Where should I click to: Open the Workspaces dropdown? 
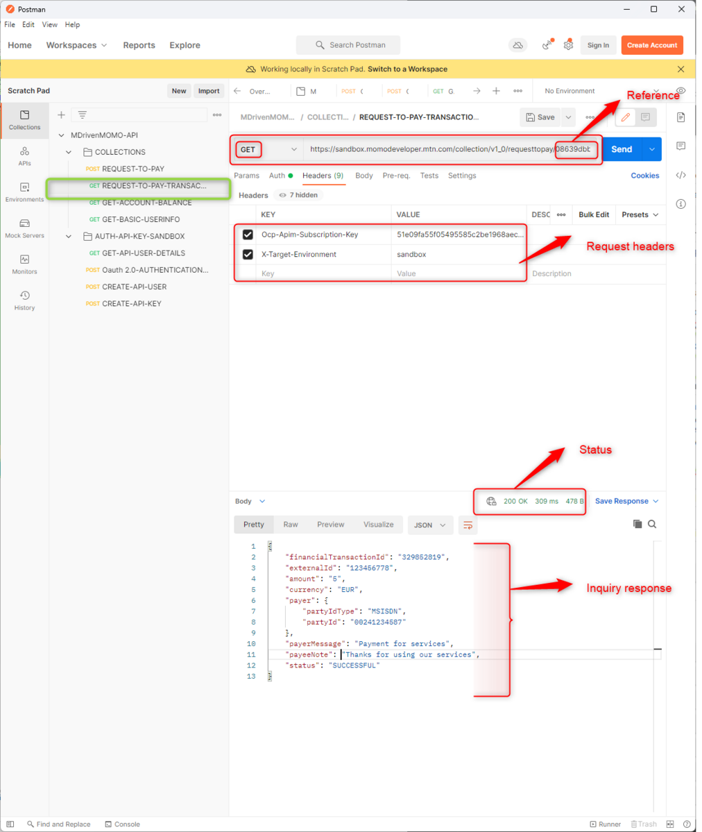click(76, 45)
